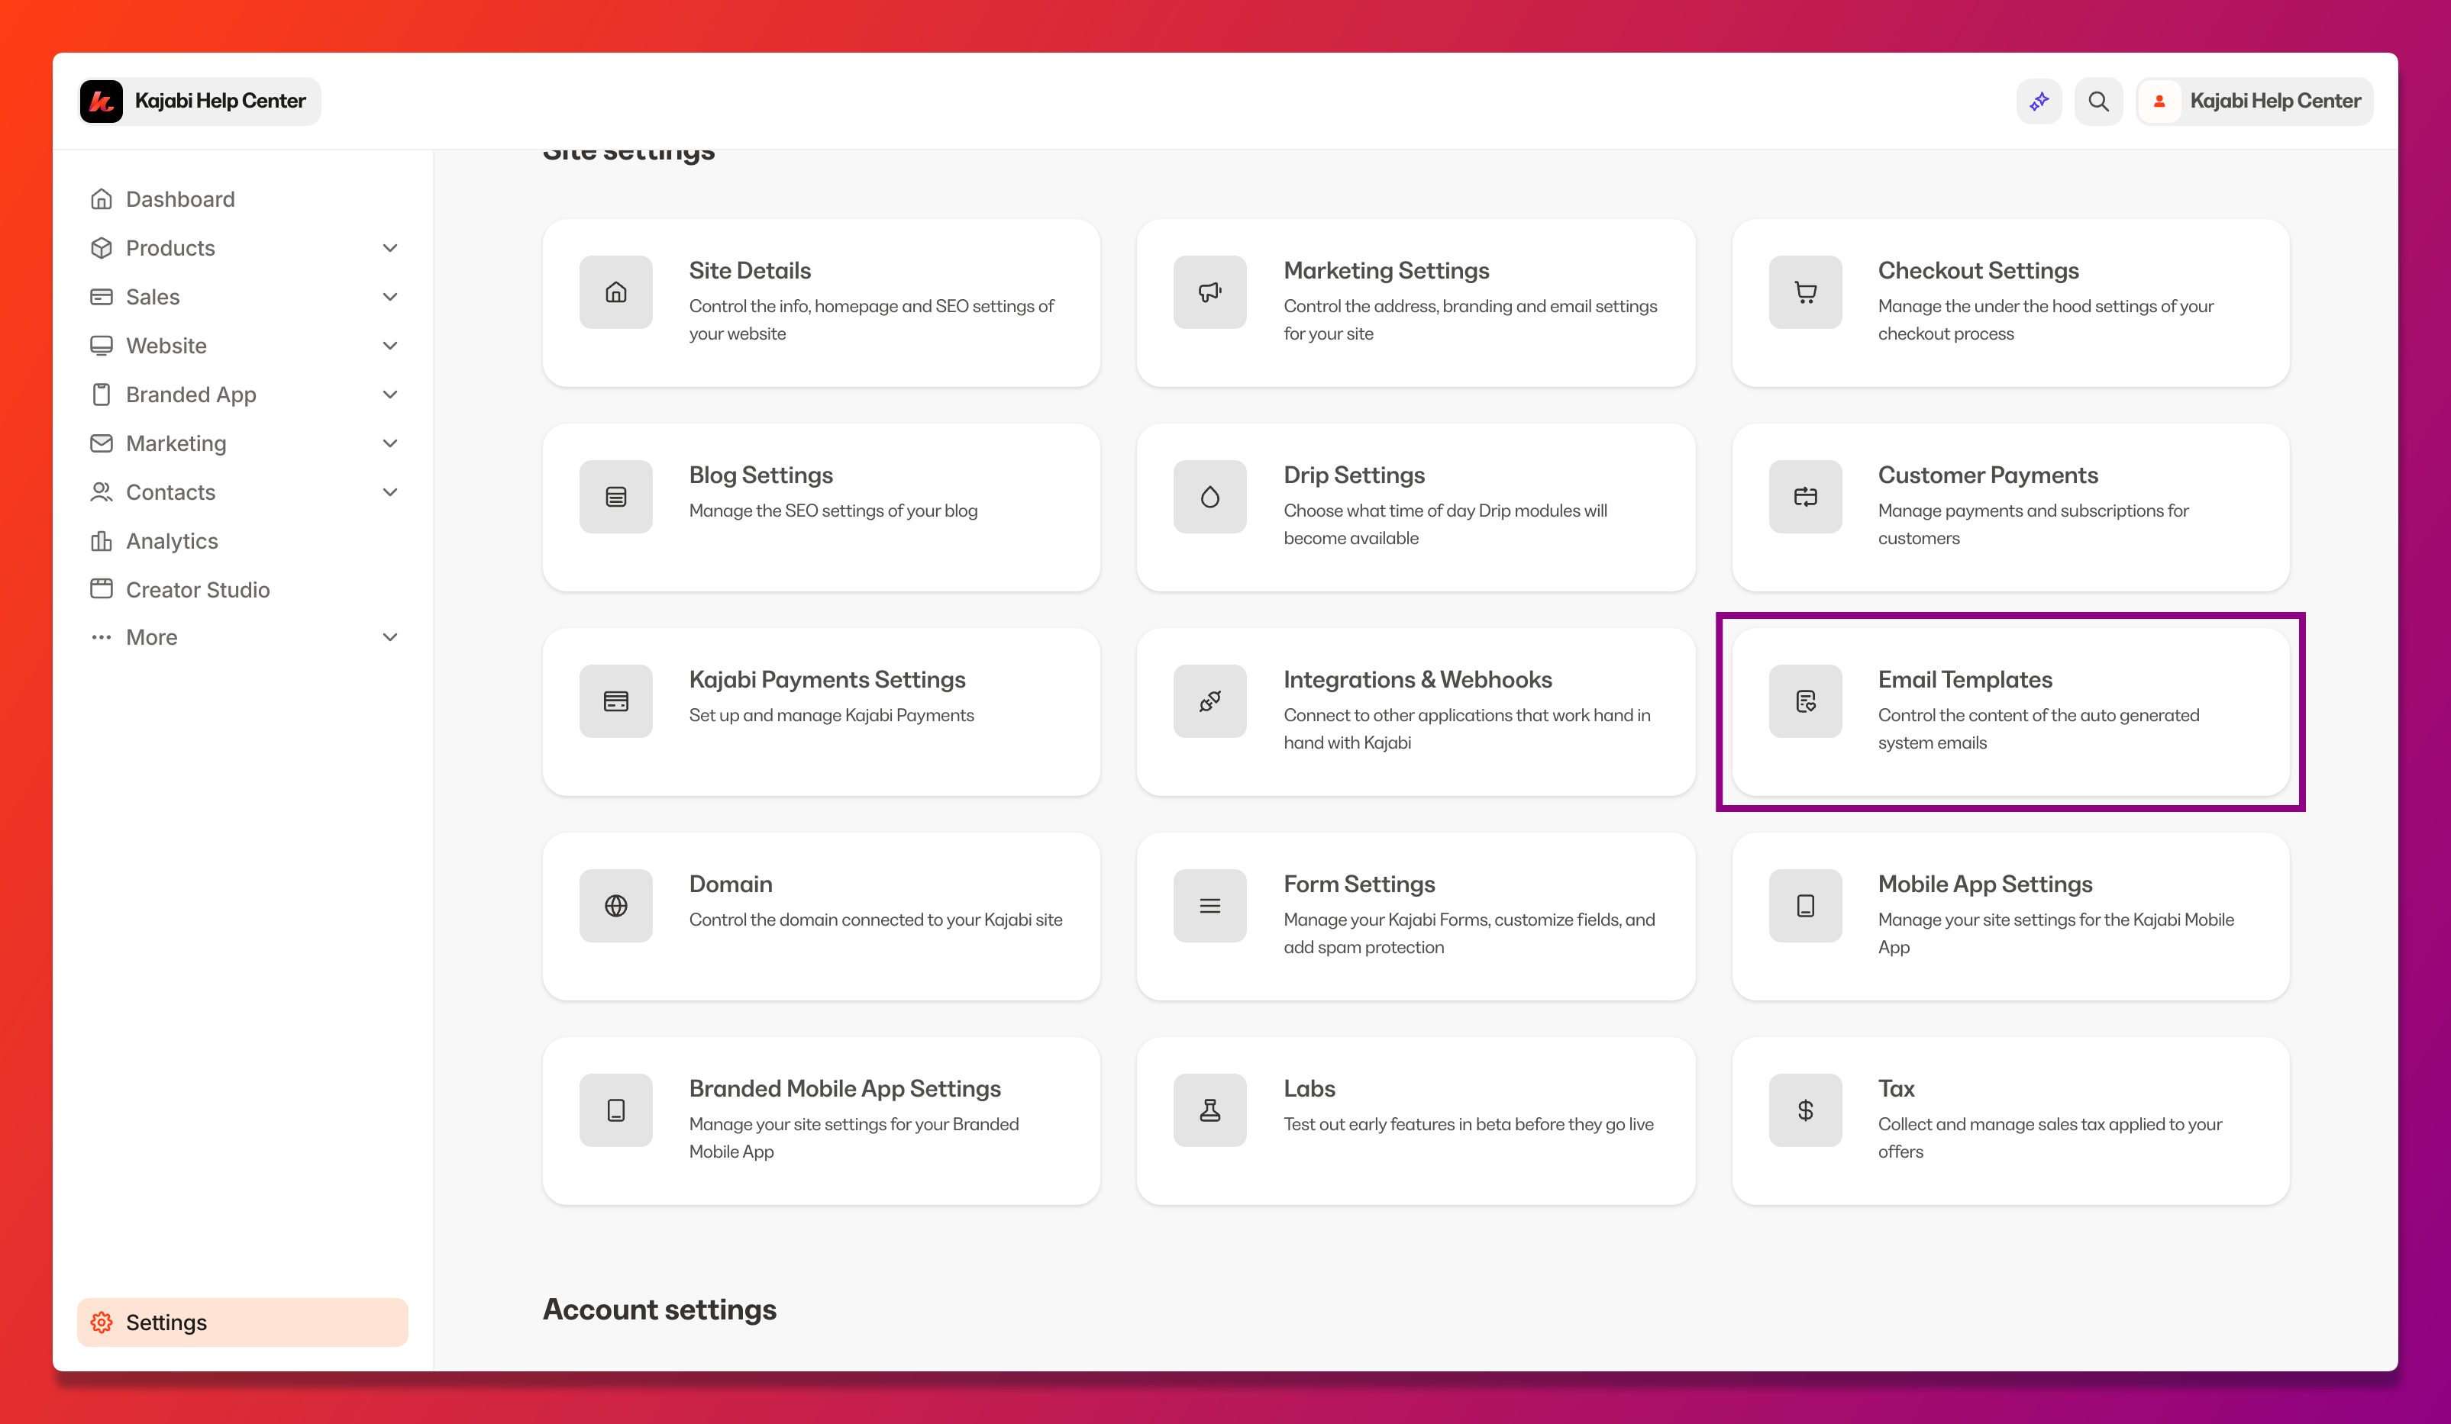
Task: Click 'Set up and manage Kajabi Payments' text
Action: click(832, 714)
